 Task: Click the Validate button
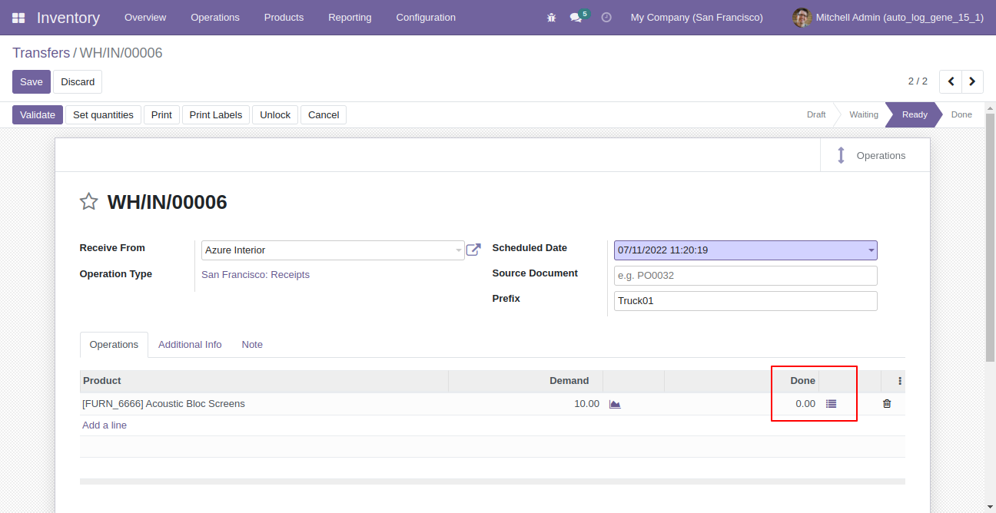(x=38, y=115)
